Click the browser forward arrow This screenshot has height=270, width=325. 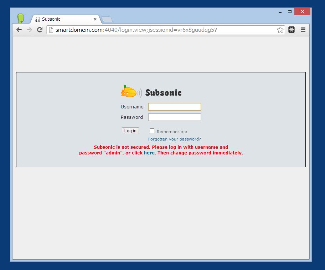[x=30, y=30]
